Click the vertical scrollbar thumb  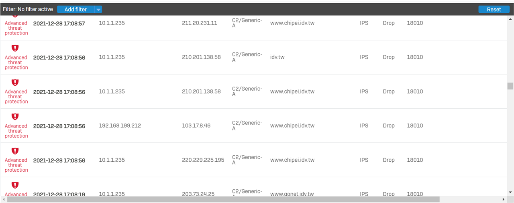(510, 86)
